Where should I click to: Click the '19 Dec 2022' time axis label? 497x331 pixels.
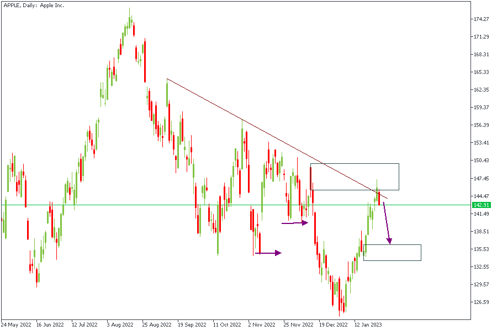334,325
